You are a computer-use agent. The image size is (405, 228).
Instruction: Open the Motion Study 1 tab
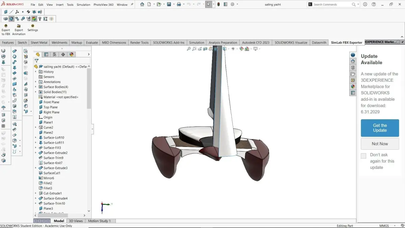[100, 221]
